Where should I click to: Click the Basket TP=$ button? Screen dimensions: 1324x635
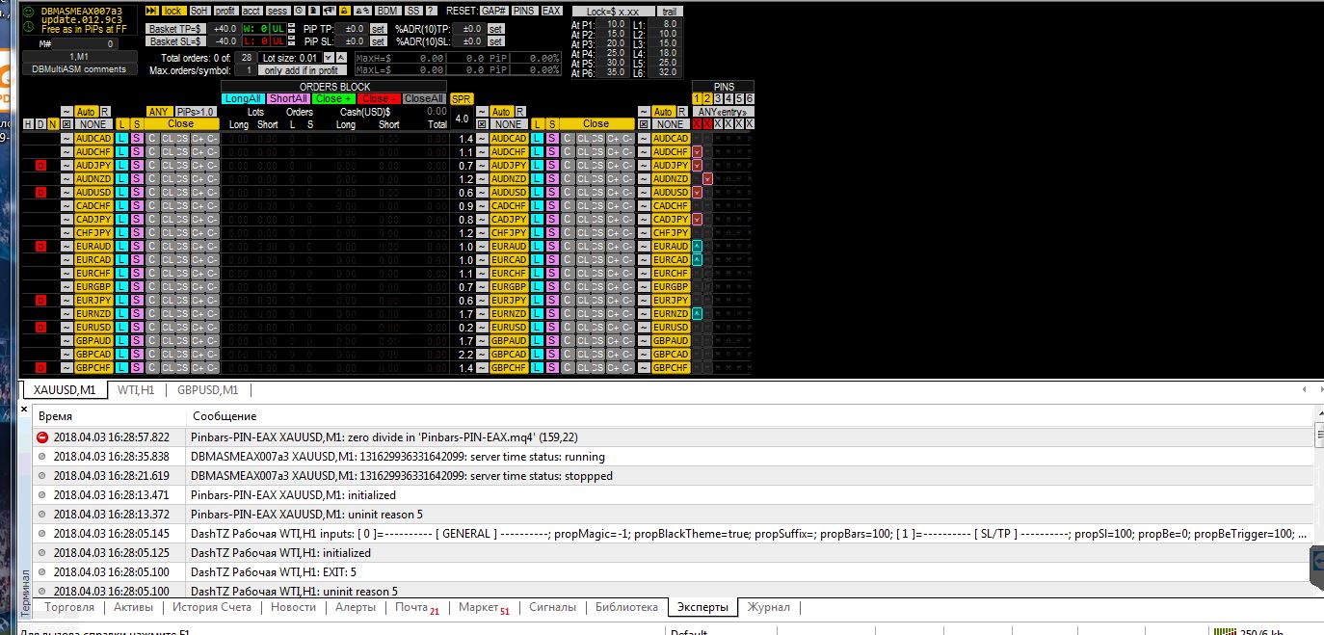point(175,29)
